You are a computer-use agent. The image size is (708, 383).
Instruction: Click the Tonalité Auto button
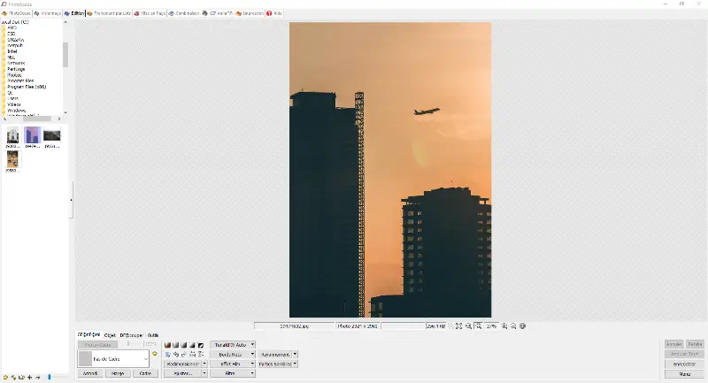230,345
